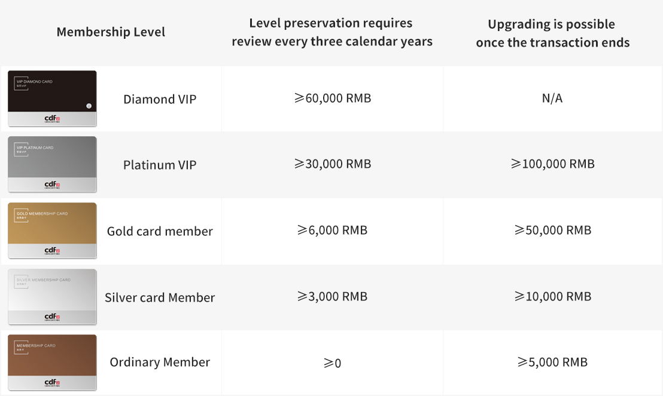
Task: Click the ≥60,000 RMB preservation value
Action: coord(333,98)
